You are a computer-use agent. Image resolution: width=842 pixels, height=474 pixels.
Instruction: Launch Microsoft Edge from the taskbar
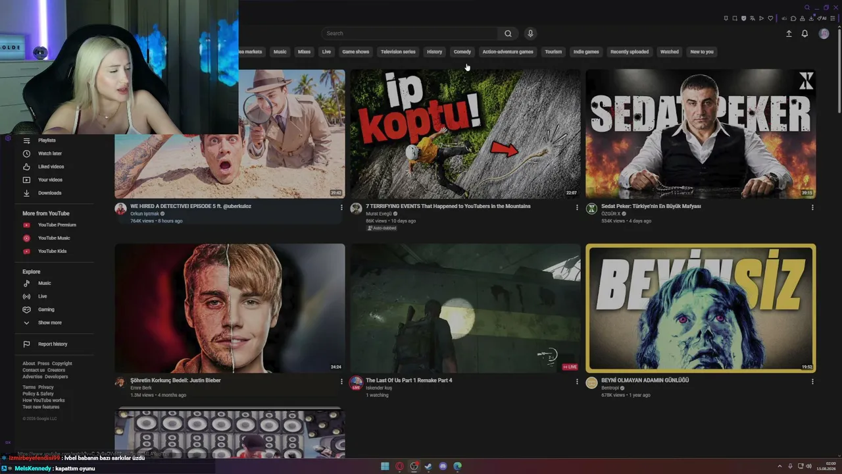tap(457, 467)
